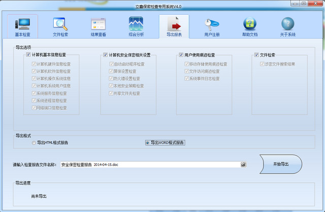Open the 综合分析 chart icon

pos(136,24)
